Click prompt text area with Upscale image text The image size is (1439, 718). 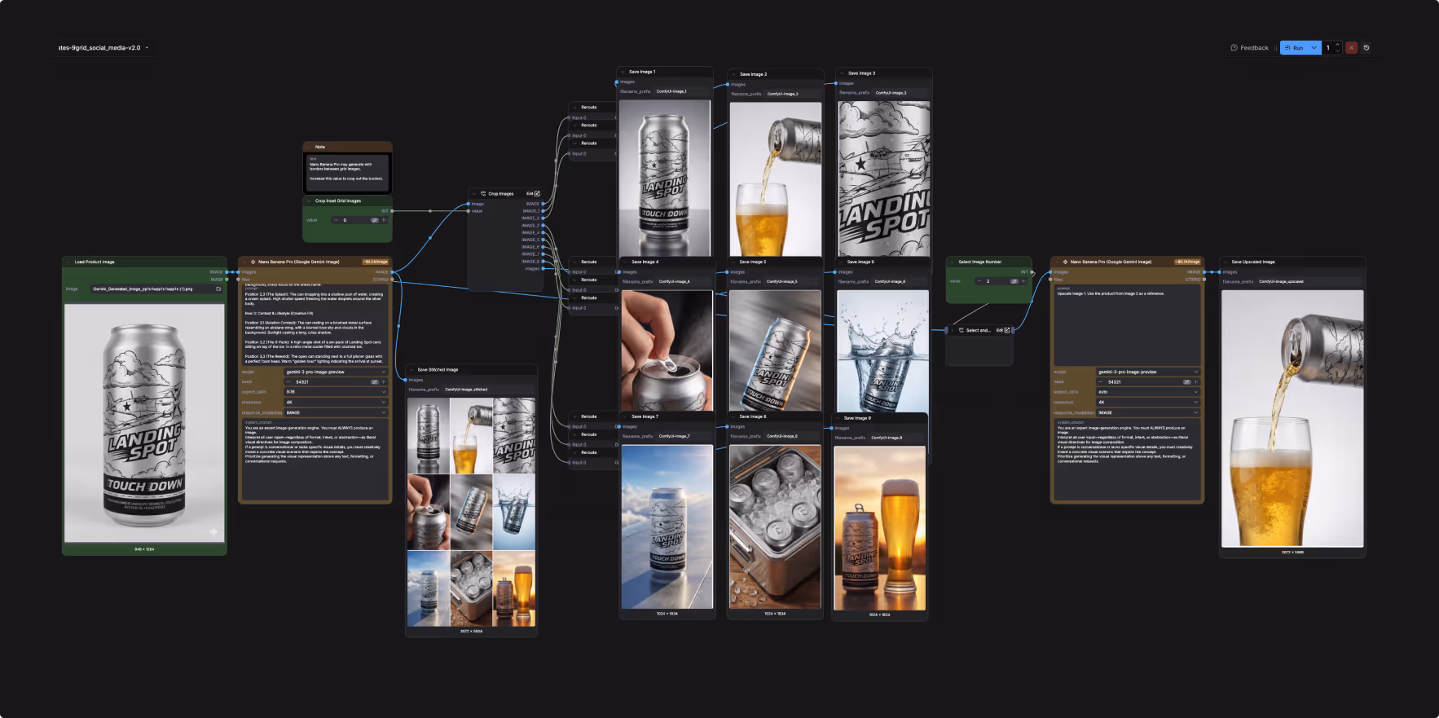1127,324
